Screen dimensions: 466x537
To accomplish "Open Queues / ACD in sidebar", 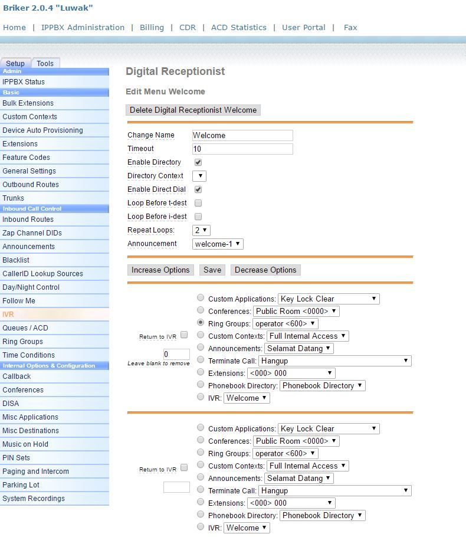I will [x=54, y=328].
